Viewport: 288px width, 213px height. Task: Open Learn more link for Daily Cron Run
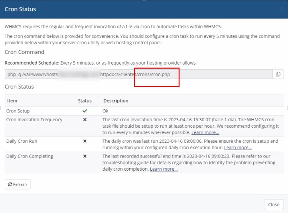tap(238, 148)
